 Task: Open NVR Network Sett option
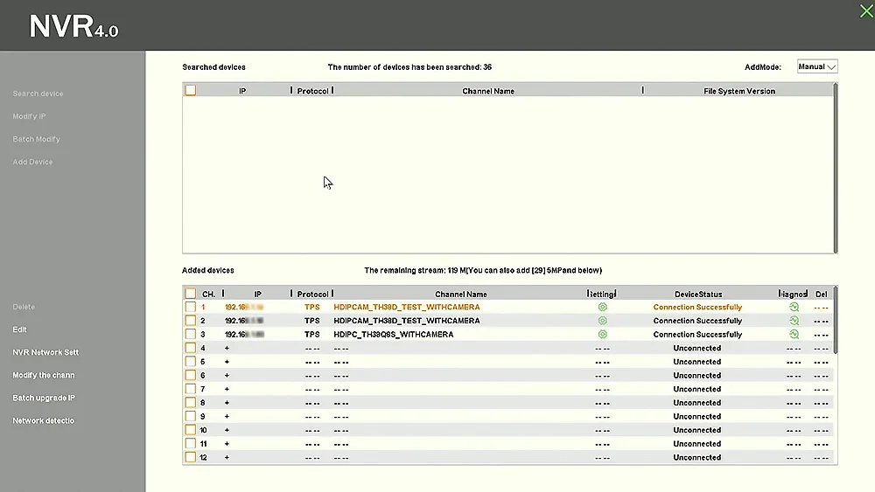point(45,353)
